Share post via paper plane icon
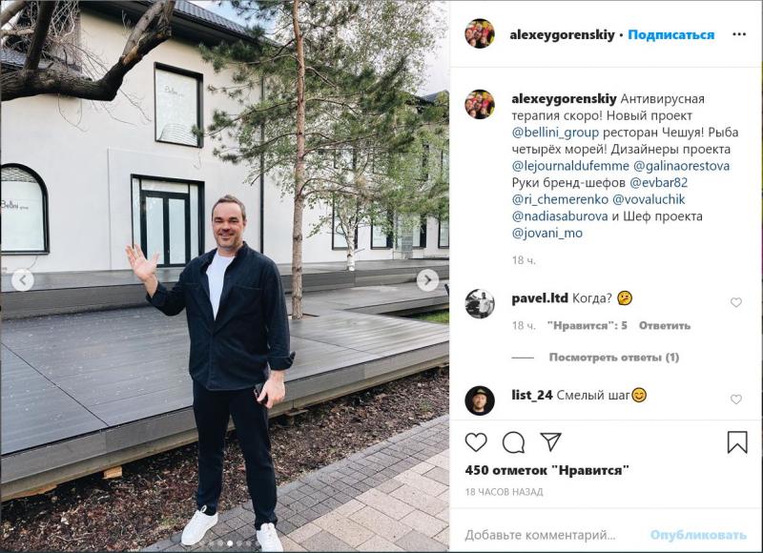Screen dimensions: 763x553 tap(551, 441)
